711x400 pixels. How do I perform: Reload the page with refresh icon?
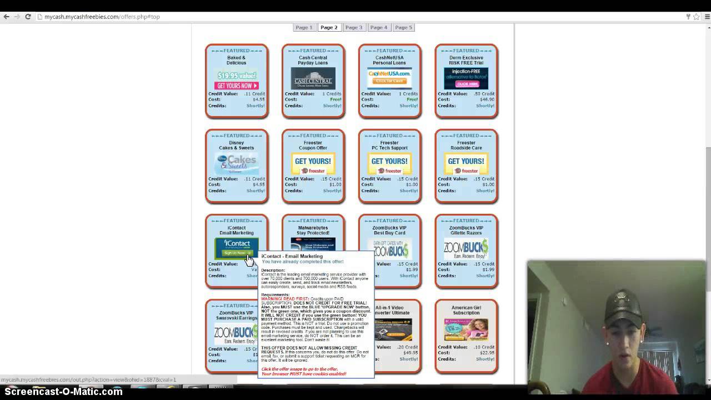[x=28, y=17]
